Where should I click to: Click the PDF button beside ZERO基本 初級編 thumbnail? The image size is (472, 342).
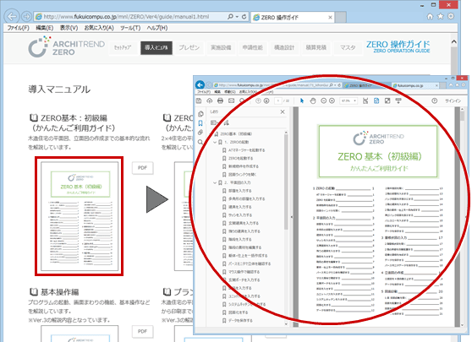[x=142, y=168]
